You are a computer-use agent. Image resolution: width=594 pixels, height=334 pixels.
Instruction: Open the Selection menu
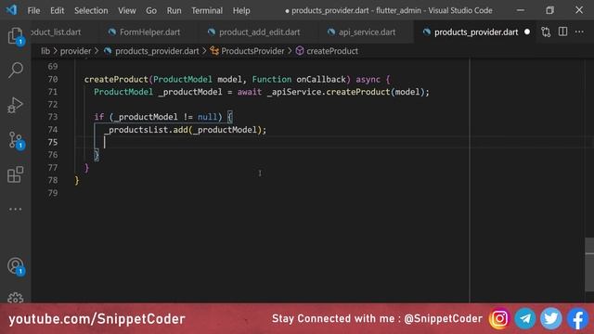(x=91, y=10)
